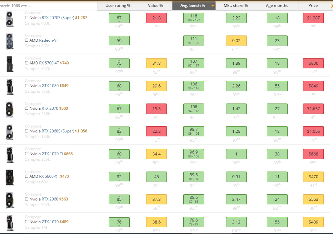
Task: Click the GTX 1080 card picture
Action: click(10, 87)
